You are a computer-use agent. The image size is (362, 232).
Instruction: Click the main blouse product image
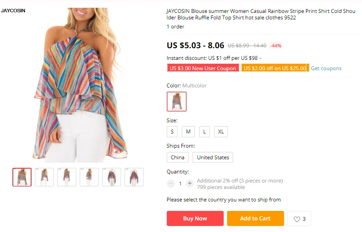(x=78, y=85)
